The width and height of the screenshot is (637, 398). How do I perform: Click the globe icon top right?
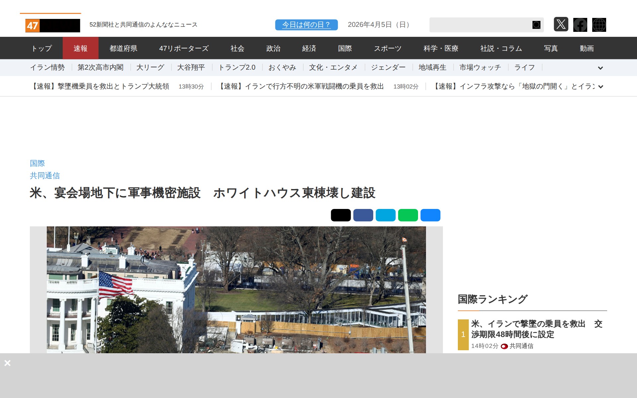click(599, 25)
